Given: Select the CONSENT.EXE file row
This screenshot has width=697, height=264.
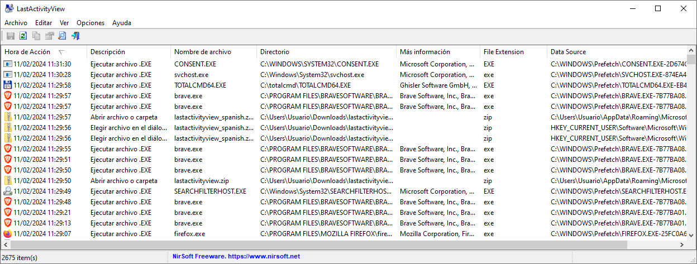Looking at the screenshot, I should [343, 64].
